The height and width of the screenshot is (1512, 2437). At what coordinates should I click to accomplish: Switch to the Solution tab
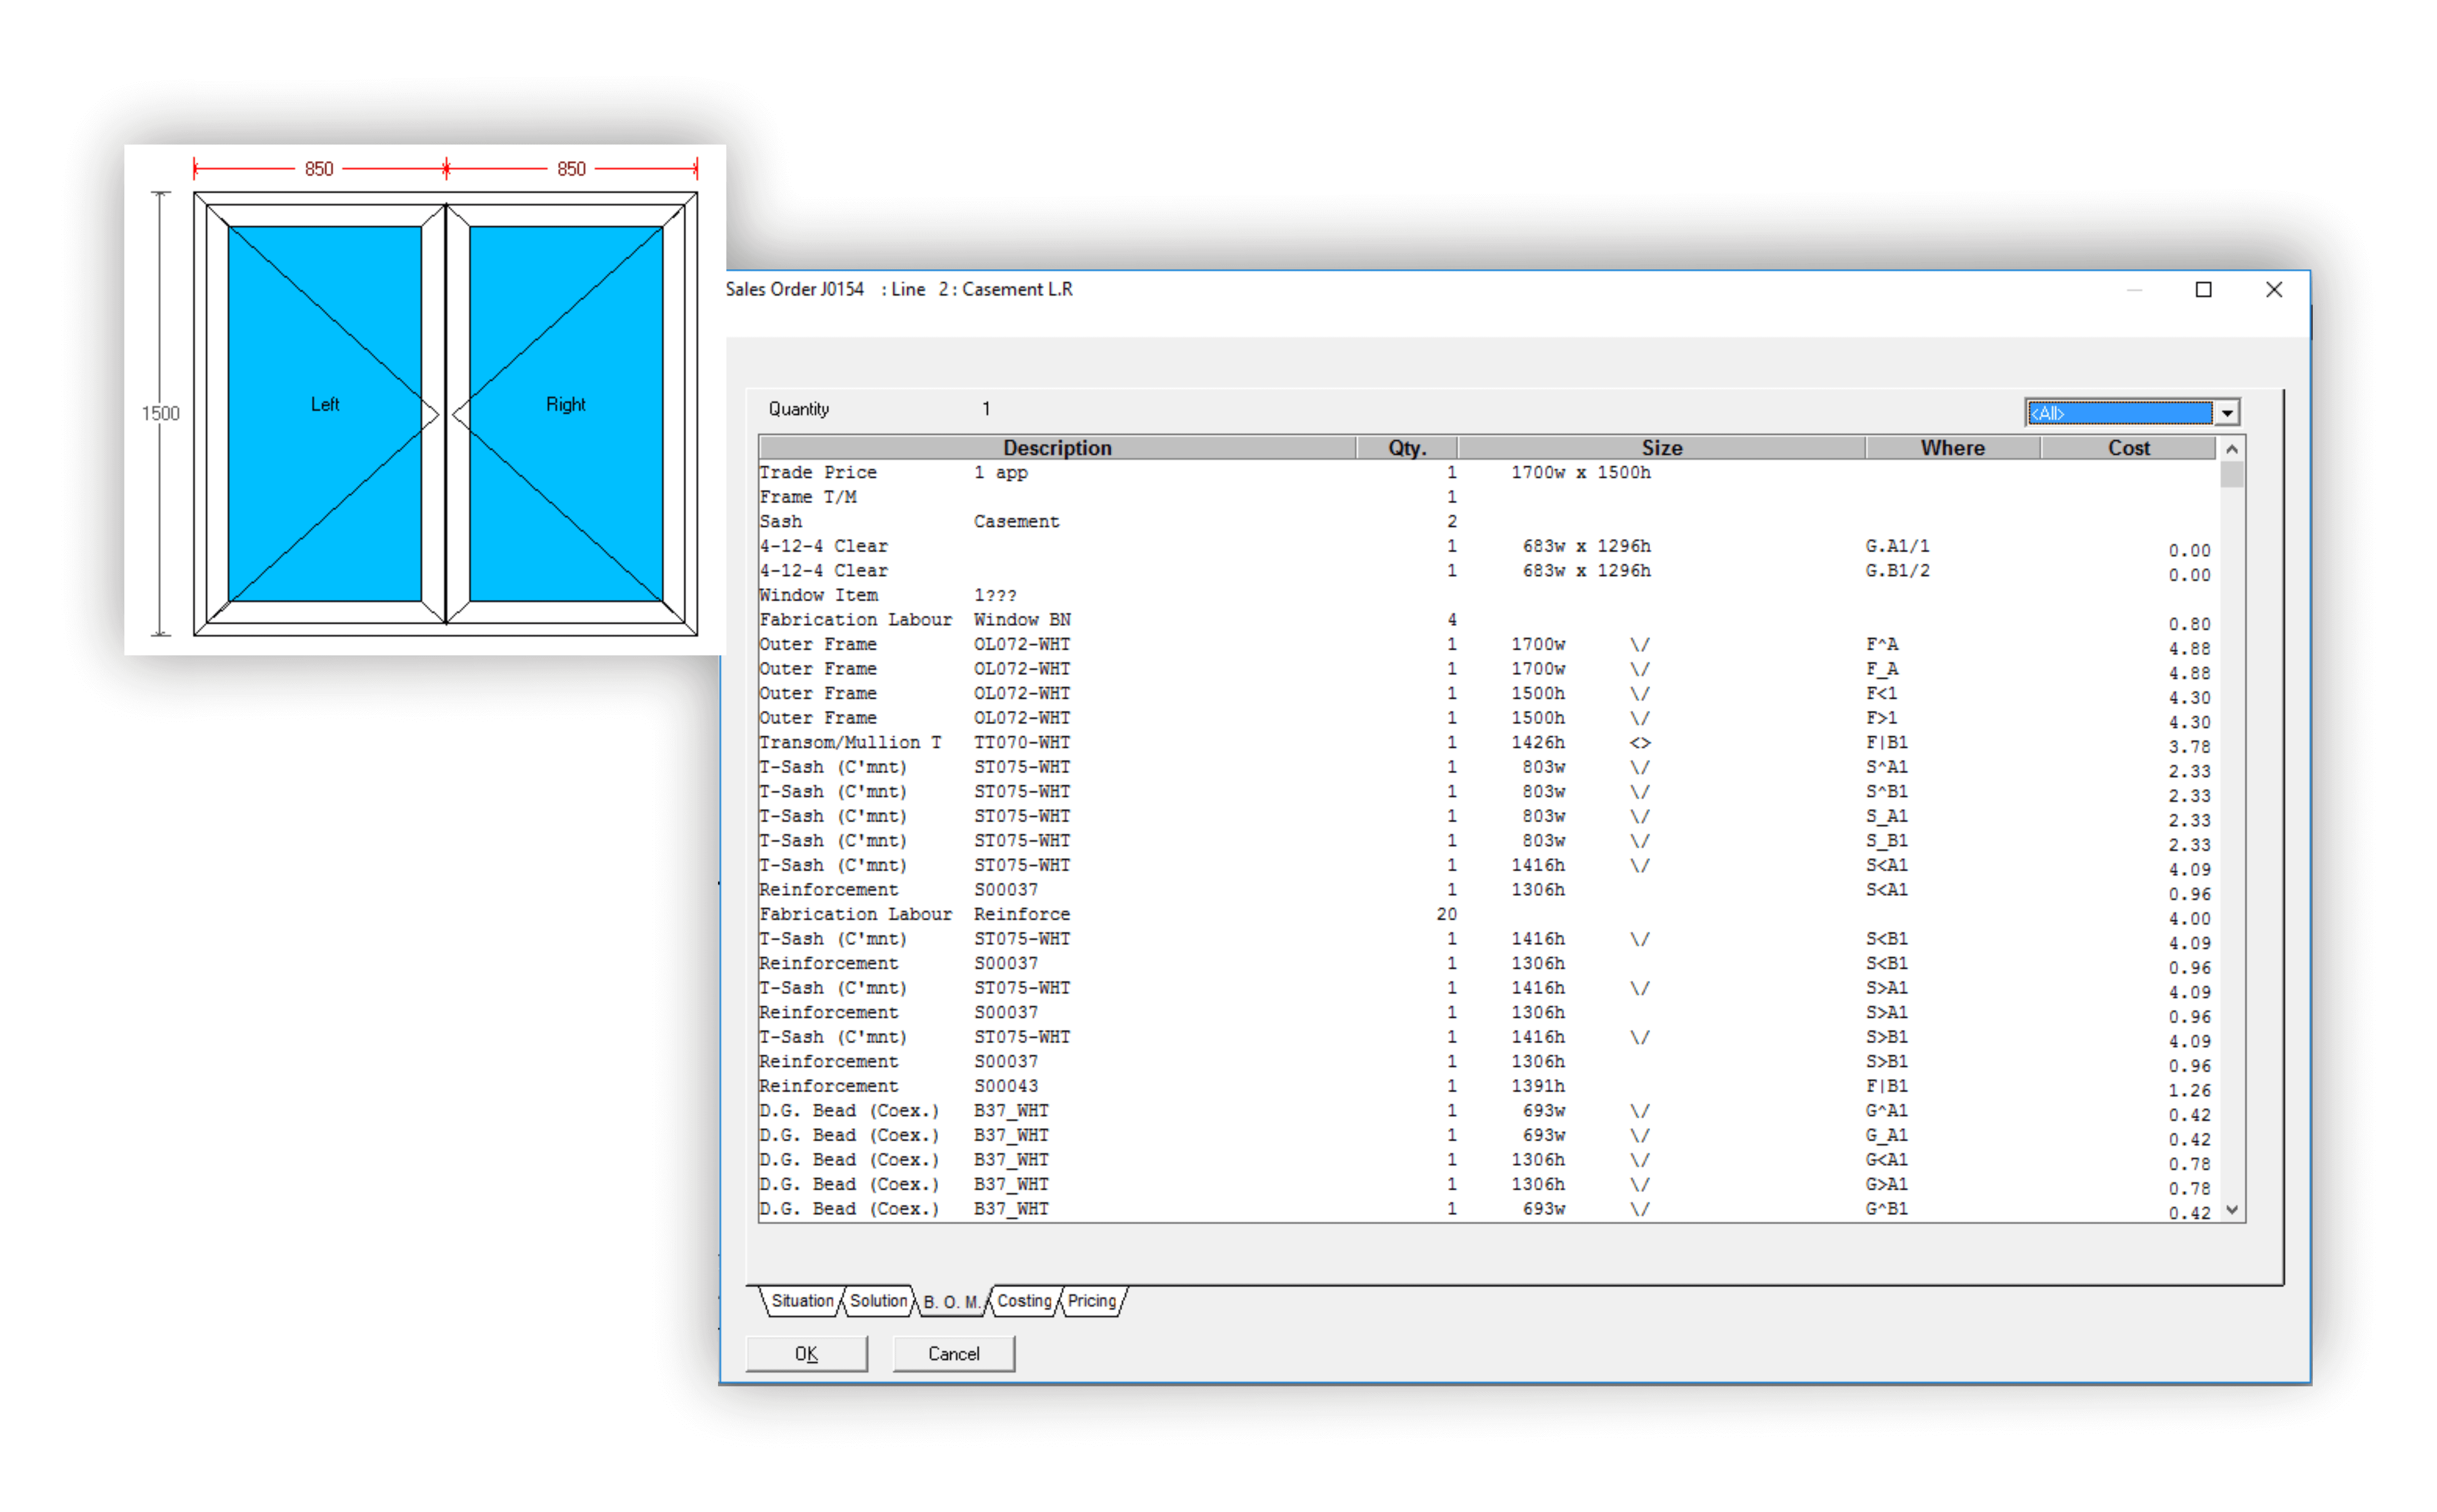(878, 1301)
